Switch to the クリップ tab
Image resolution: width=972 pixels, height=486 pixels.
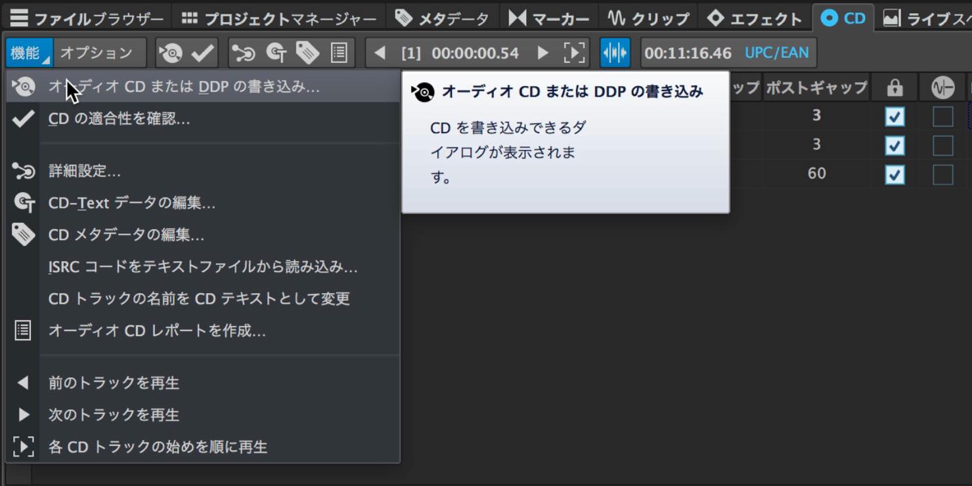coord(648,18)
